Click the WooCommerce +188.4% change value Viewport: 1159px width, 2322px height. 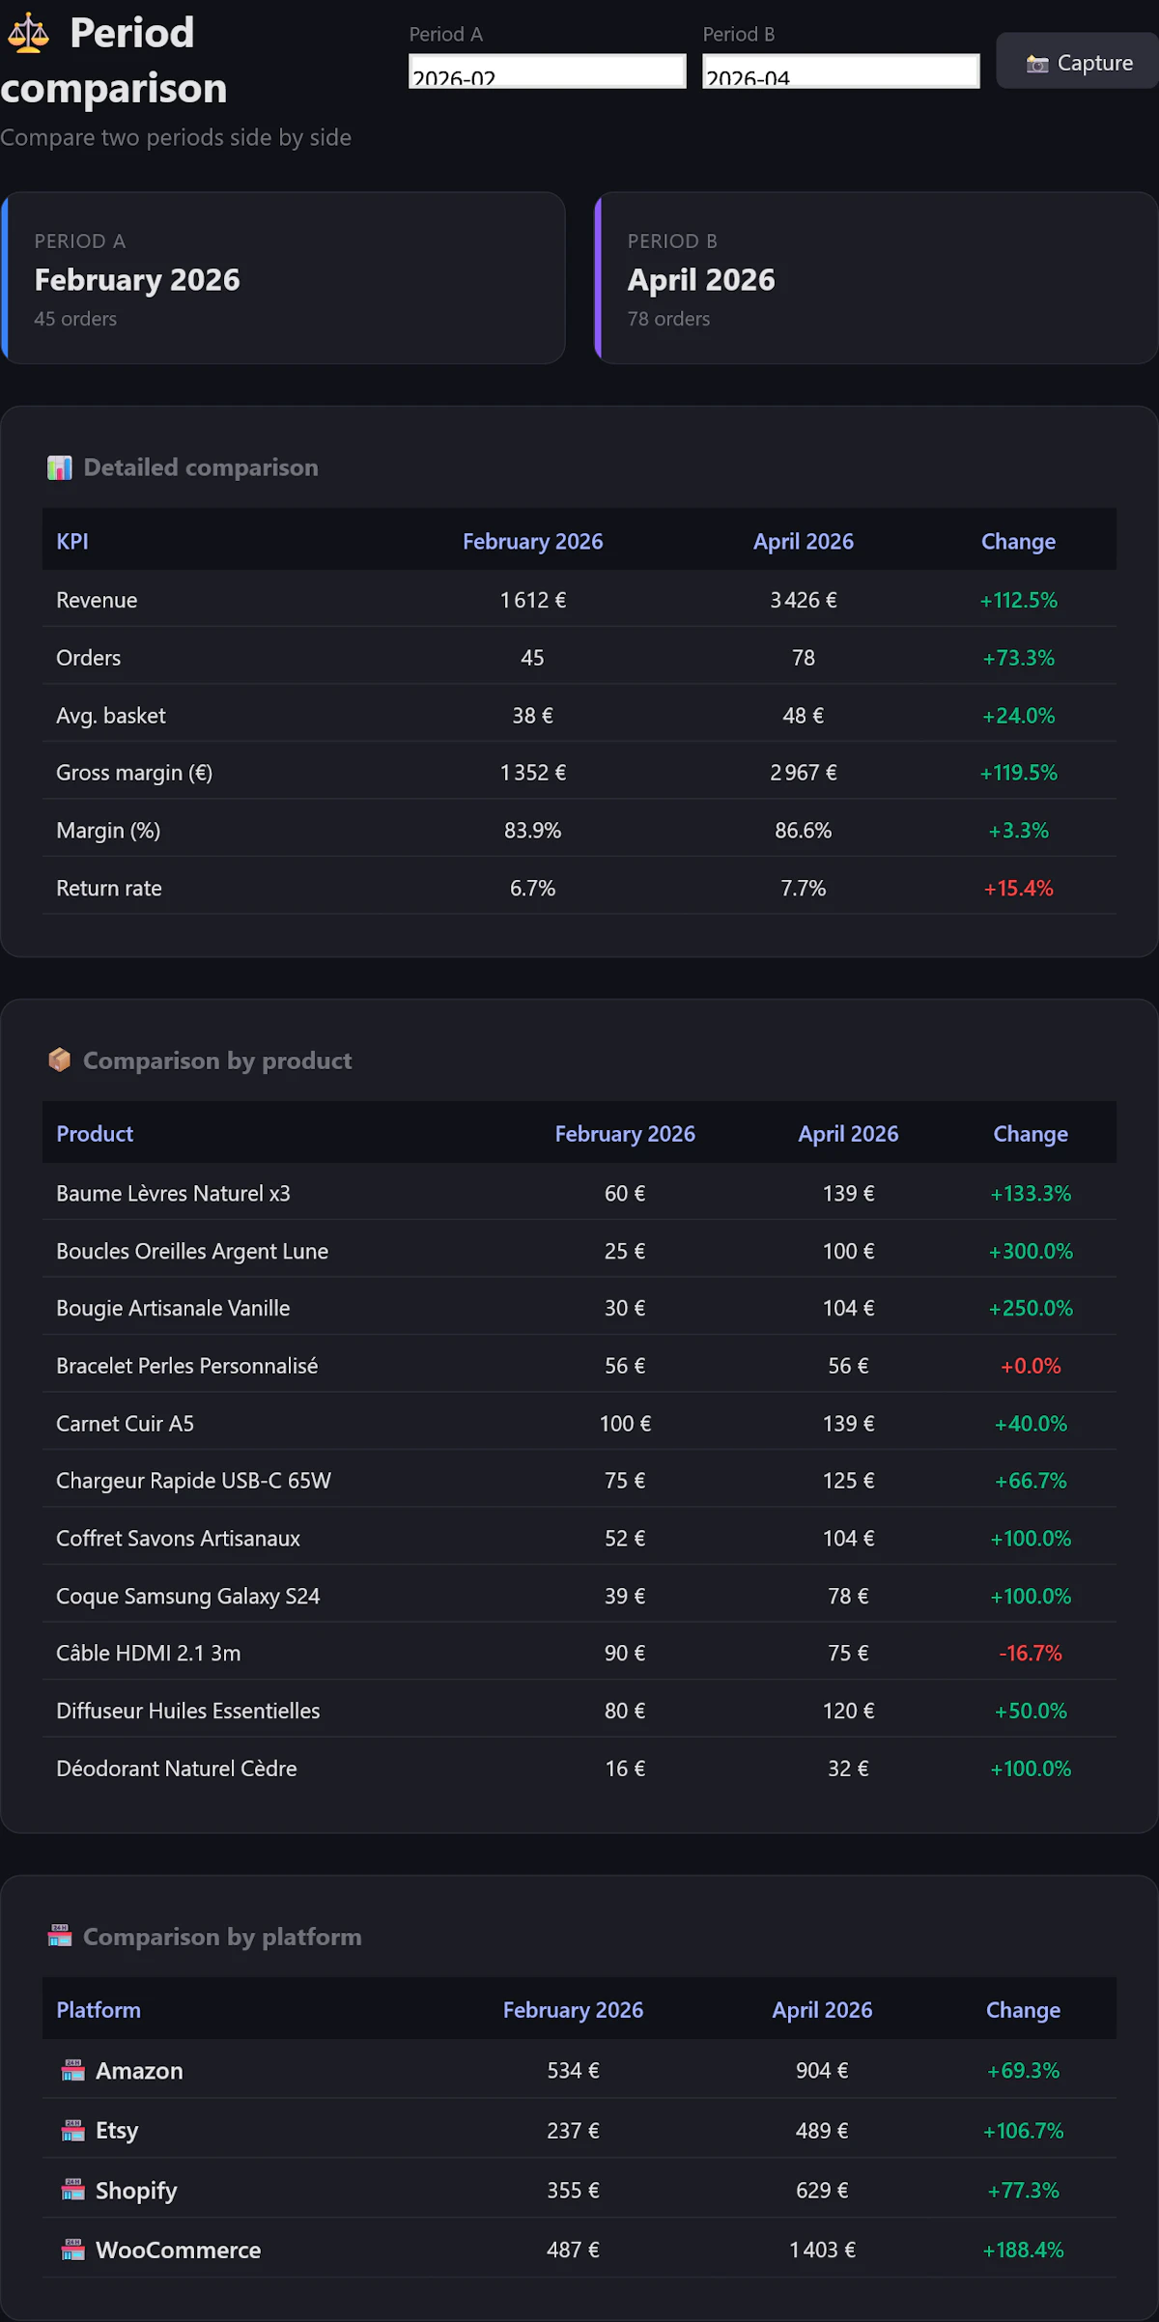click(x=1022, y=2250)
